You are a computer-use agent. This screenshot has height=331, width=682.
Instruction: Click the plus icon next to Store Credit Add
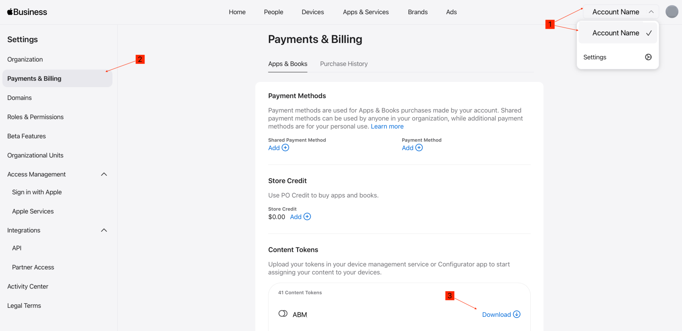pyautogui.click(x=307, y=217)
